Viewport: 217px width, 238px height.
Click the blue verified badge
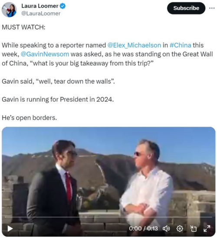click(62, 6)
